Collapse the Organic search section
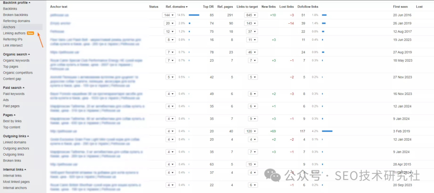 16,54
